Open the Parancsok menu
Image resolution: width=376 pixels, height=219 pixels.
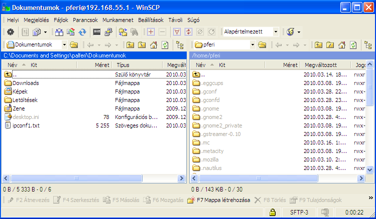pyautogui.click(x=85, y=20)
